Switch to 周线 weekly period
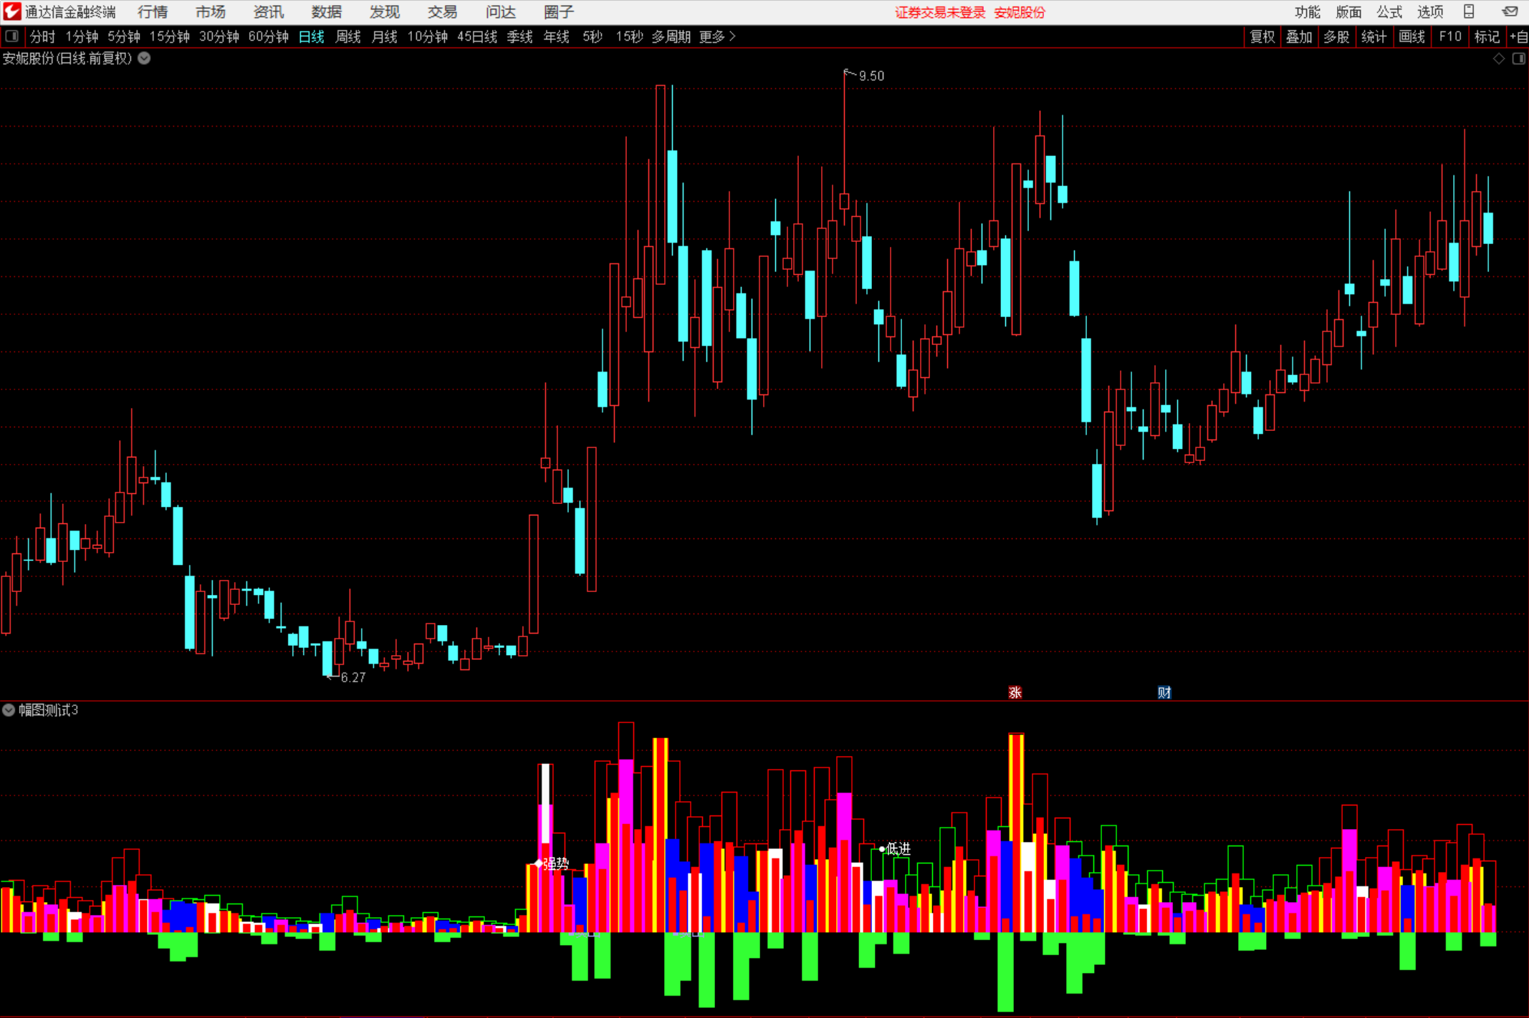Screen dimensions: 1529x1018 click(x=347, y=37)
